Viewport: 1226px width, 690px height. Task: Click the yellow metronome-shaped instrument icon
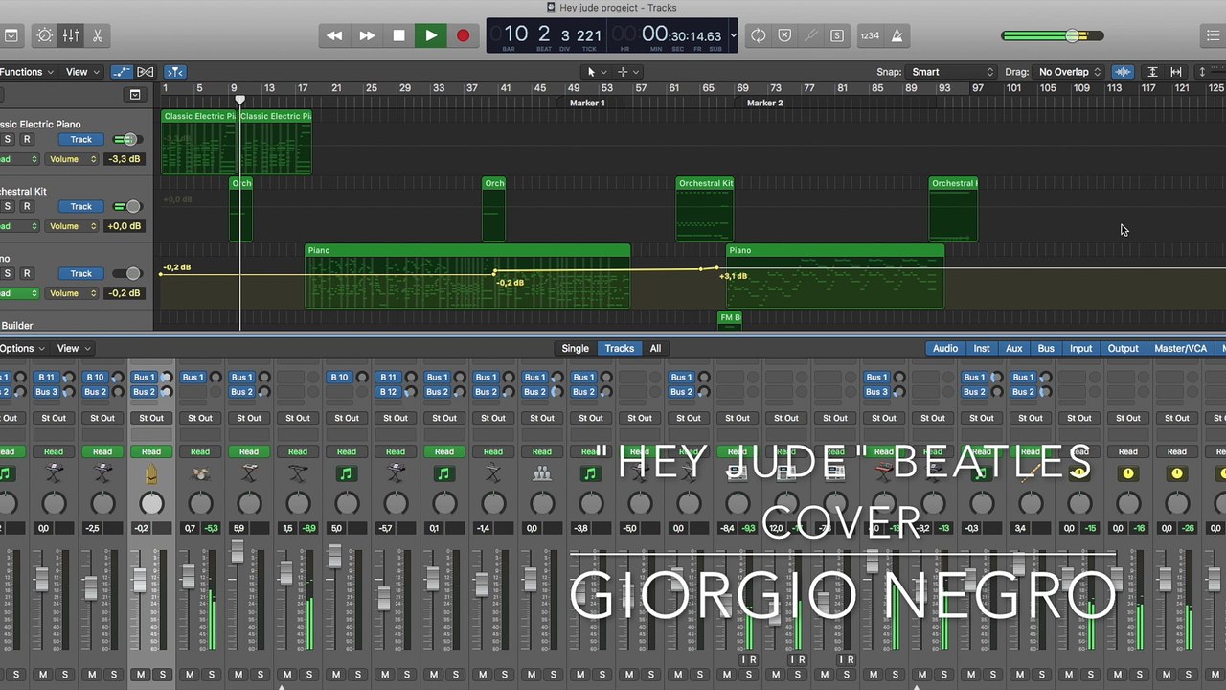click(151, 473)
